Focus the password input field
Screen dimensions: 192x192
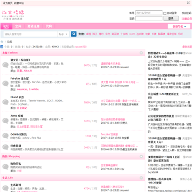point(149,18)
